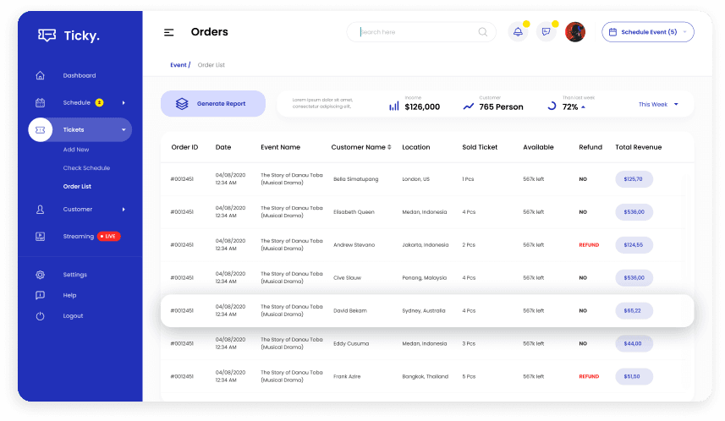
Task: Click the user profile avatar
Action: [x=575, y=32]
